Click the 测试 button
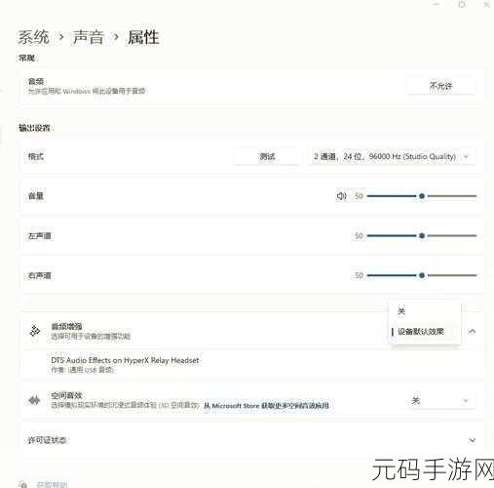The height and width of the screenshot is (488, 494). [267, 156]
